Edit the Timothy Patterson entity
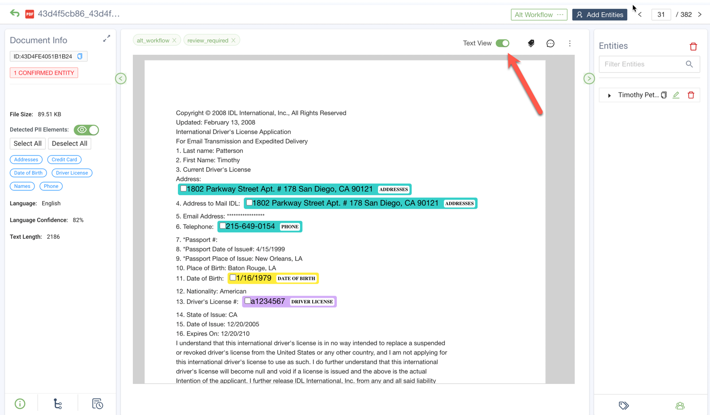Screen dimensions: 710x415 (676, 95)
